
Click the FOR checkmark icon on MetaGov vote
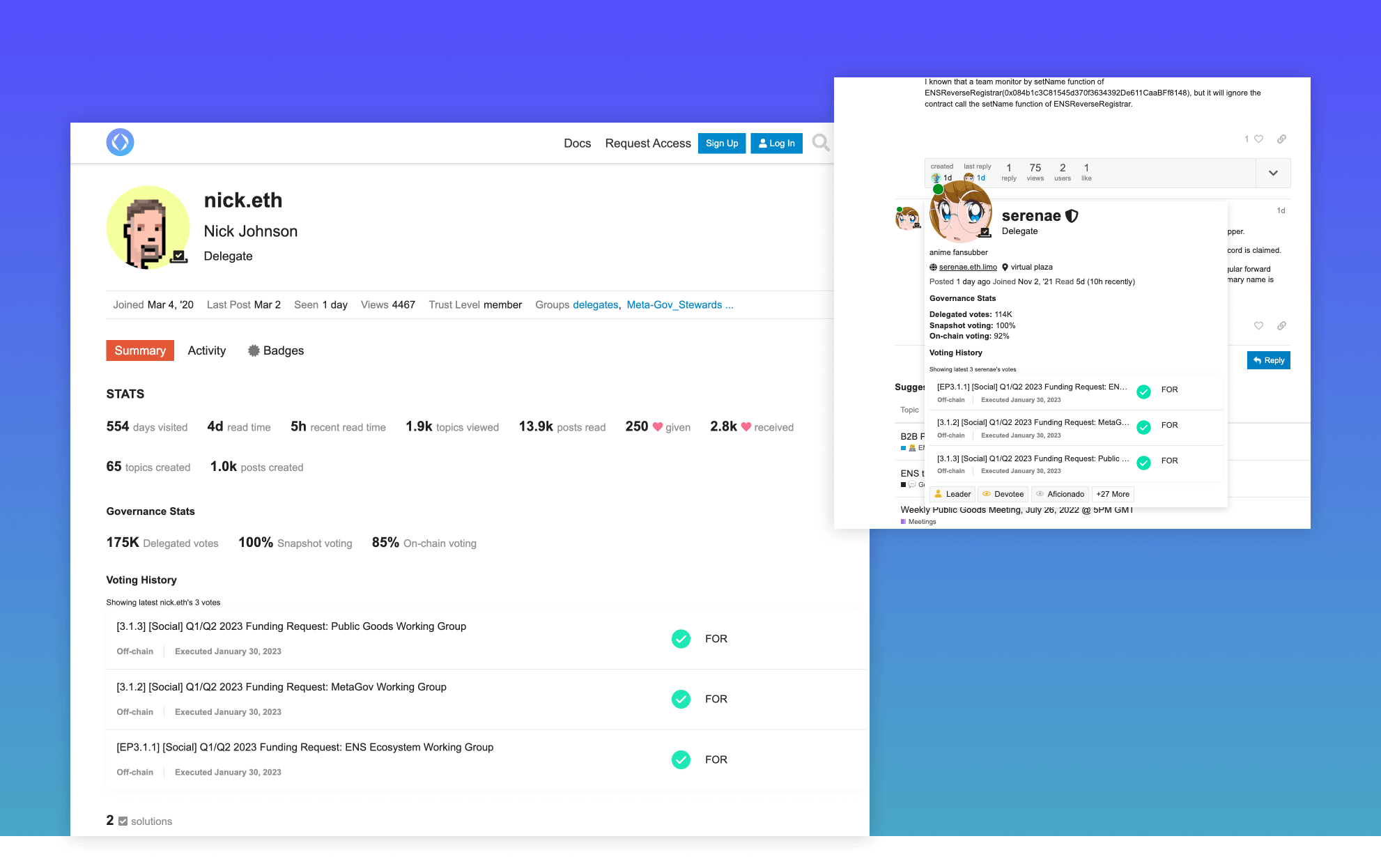(x=681, y=698)
